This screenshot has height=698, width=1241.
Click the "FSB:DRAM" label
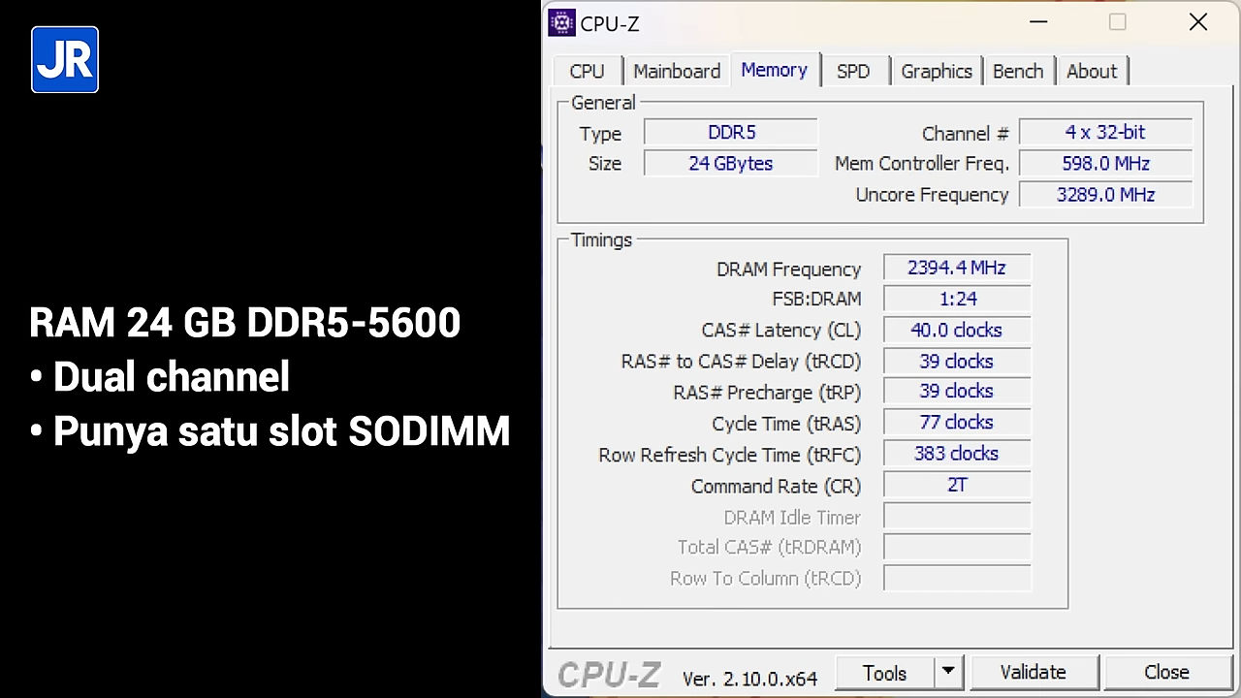[816, 300]
